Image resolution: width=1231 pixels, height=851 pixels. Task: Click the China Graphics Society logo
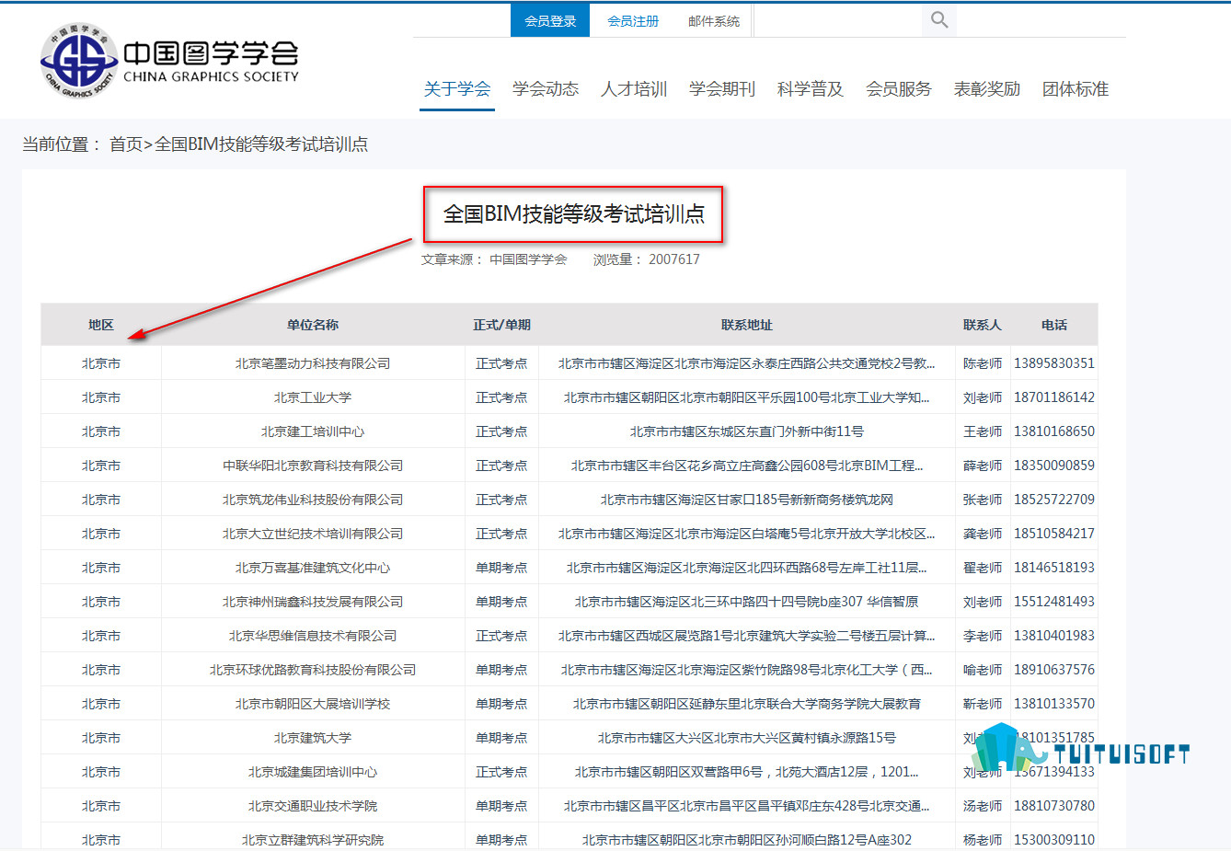click(x=170, y=61)
